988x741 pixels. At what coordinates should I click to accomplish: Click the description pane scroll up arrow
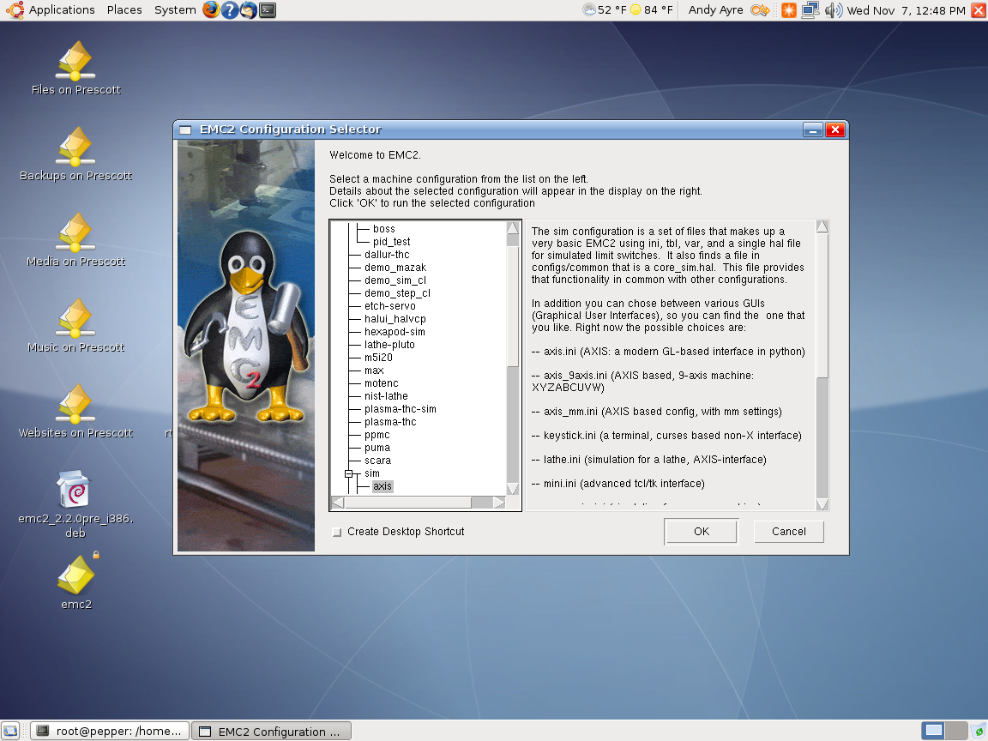(x=822, y=226)
